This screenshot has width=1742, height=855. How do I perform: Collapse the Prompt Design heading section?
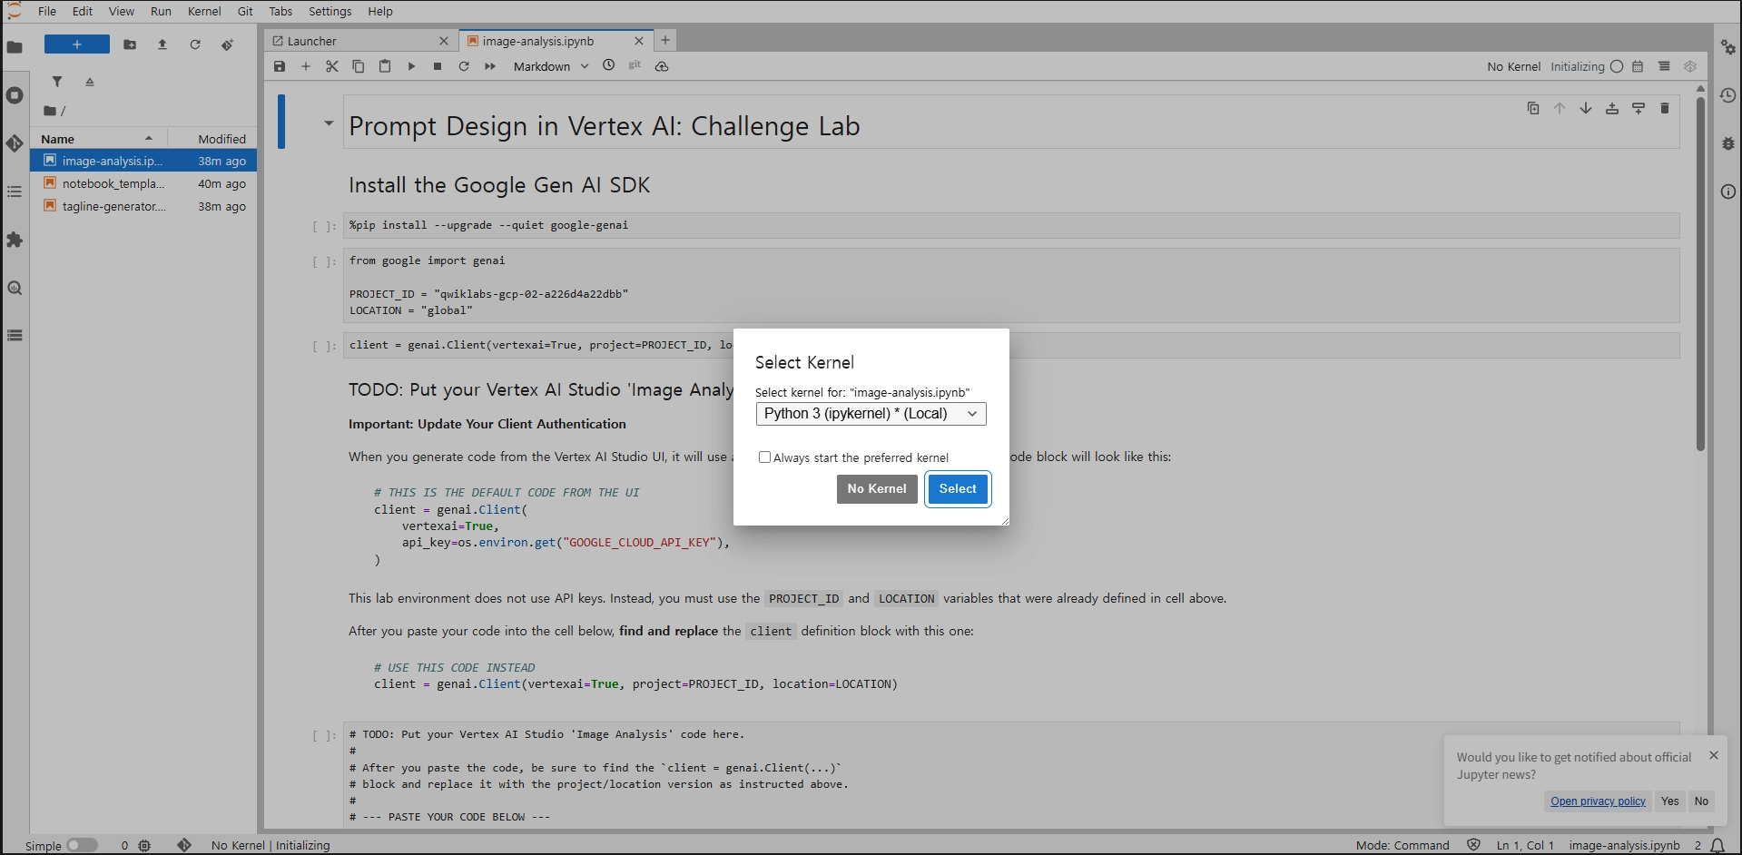(329, 123)
